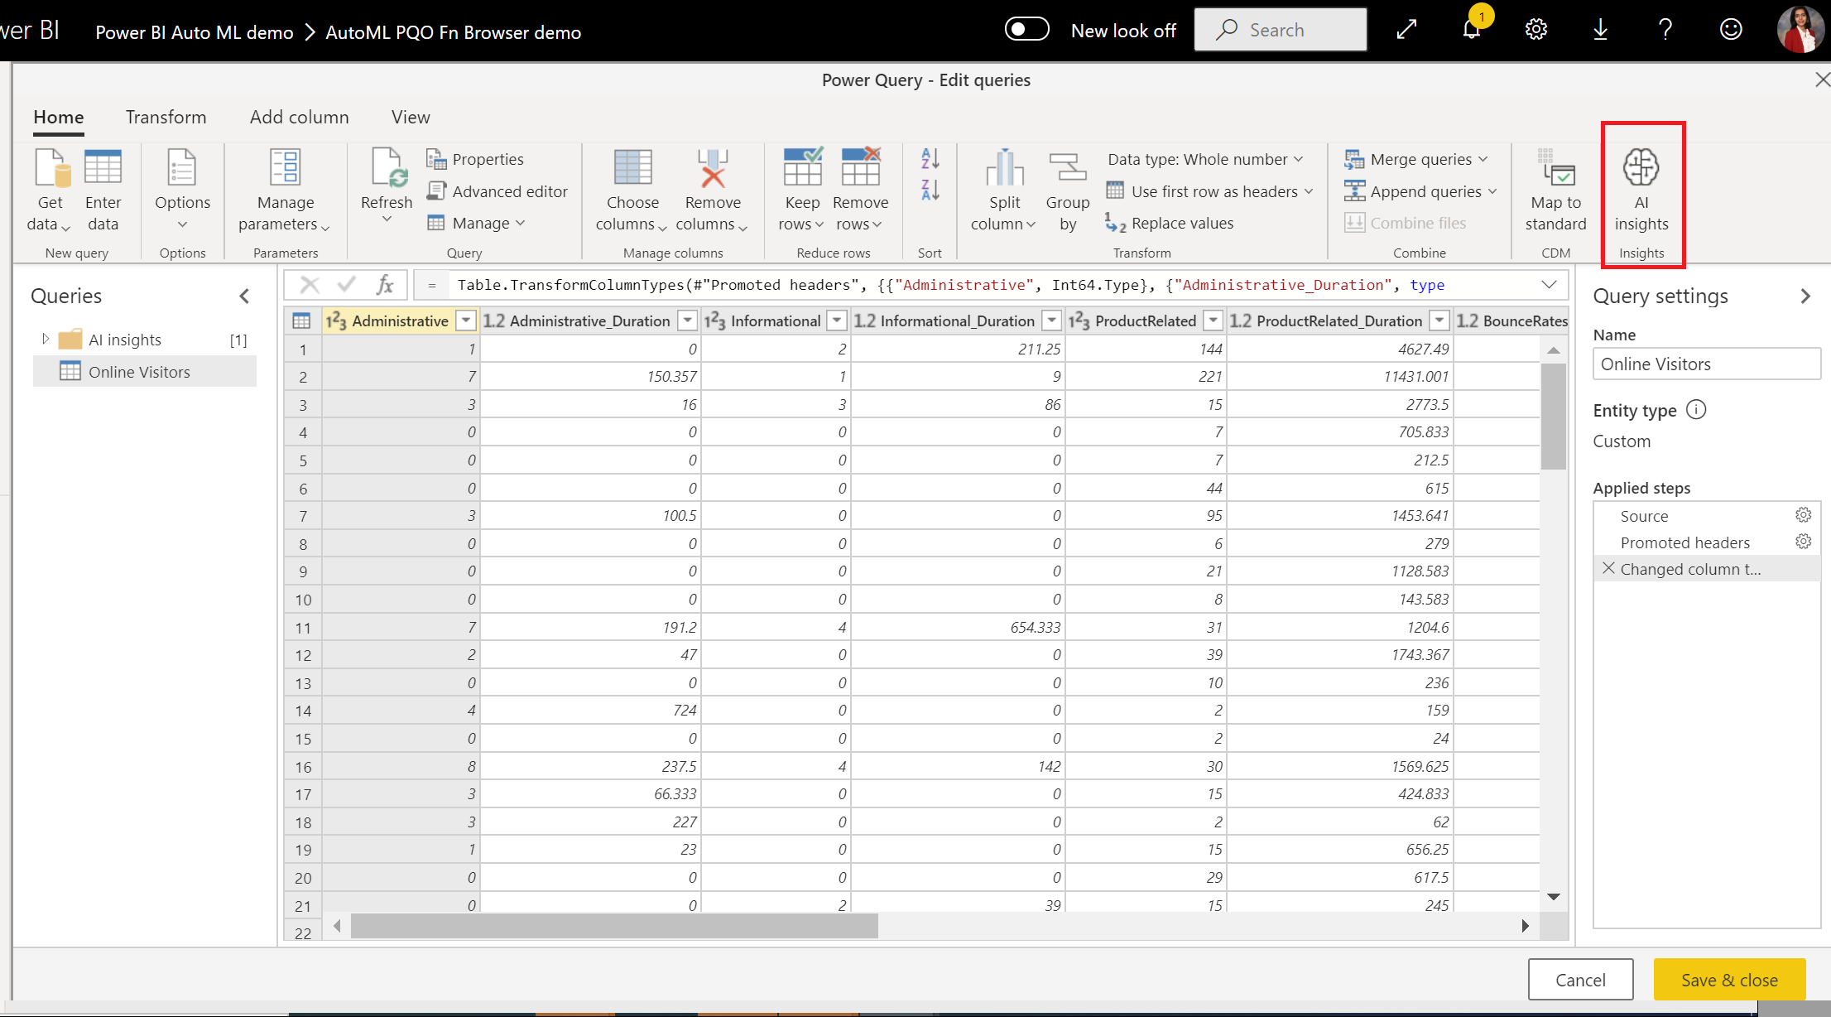1831x1017 pixels.
Task: Open settings gear for Source step
Action: click(1804, 515)
